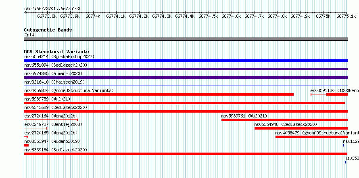Image resolution: width=359 pixels, height=178 pixels.
Task: Click the 66774.2k ruler tick label
Action: coord(139,16)
